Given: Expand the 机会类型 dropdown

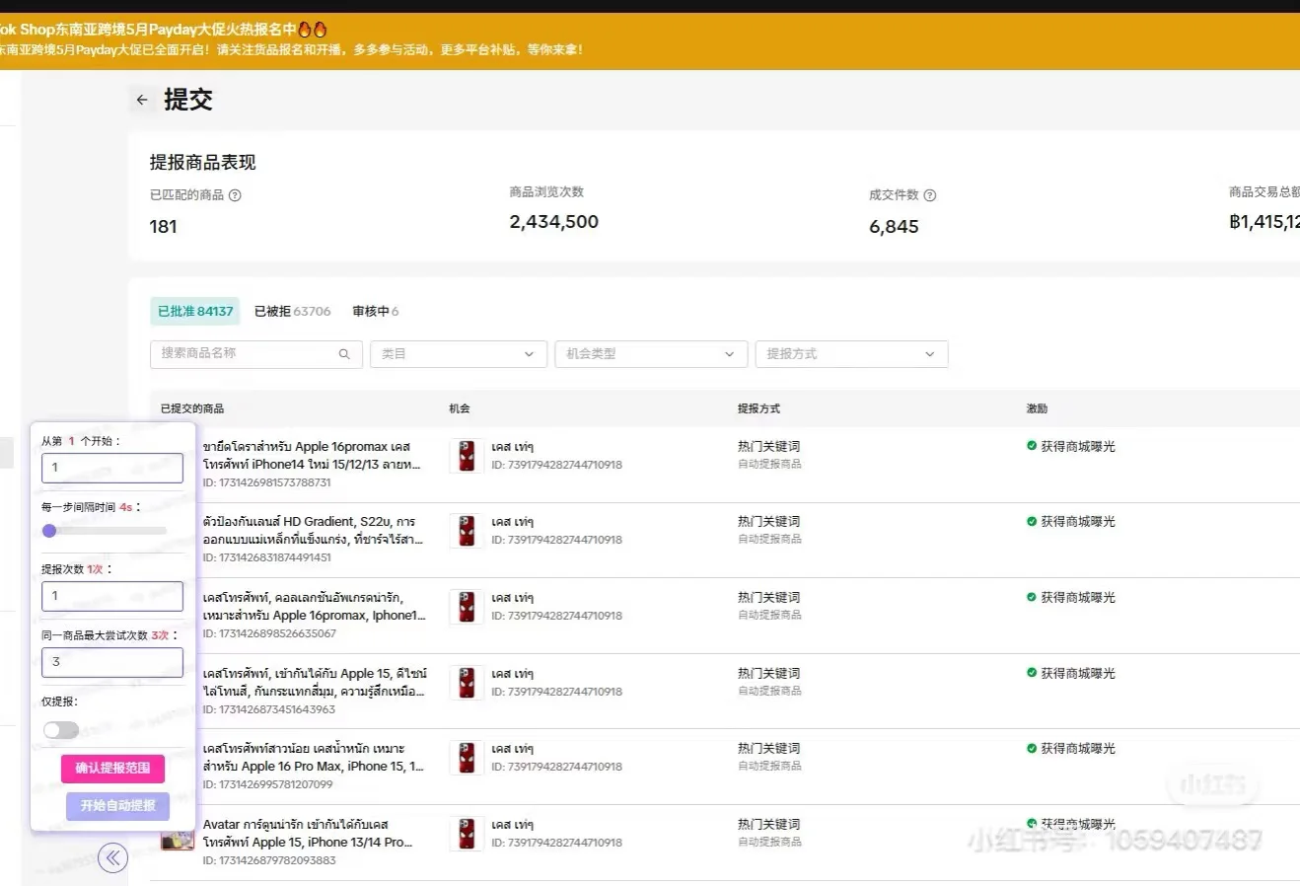Looking at the screenshot, I should 650,353.
